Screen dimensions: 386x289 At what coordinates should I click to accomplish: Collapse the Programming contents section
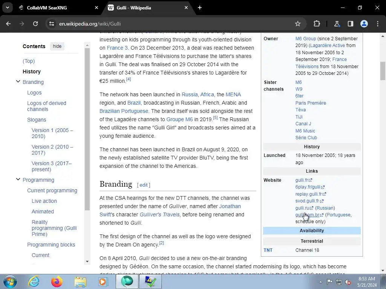point(18,179)
